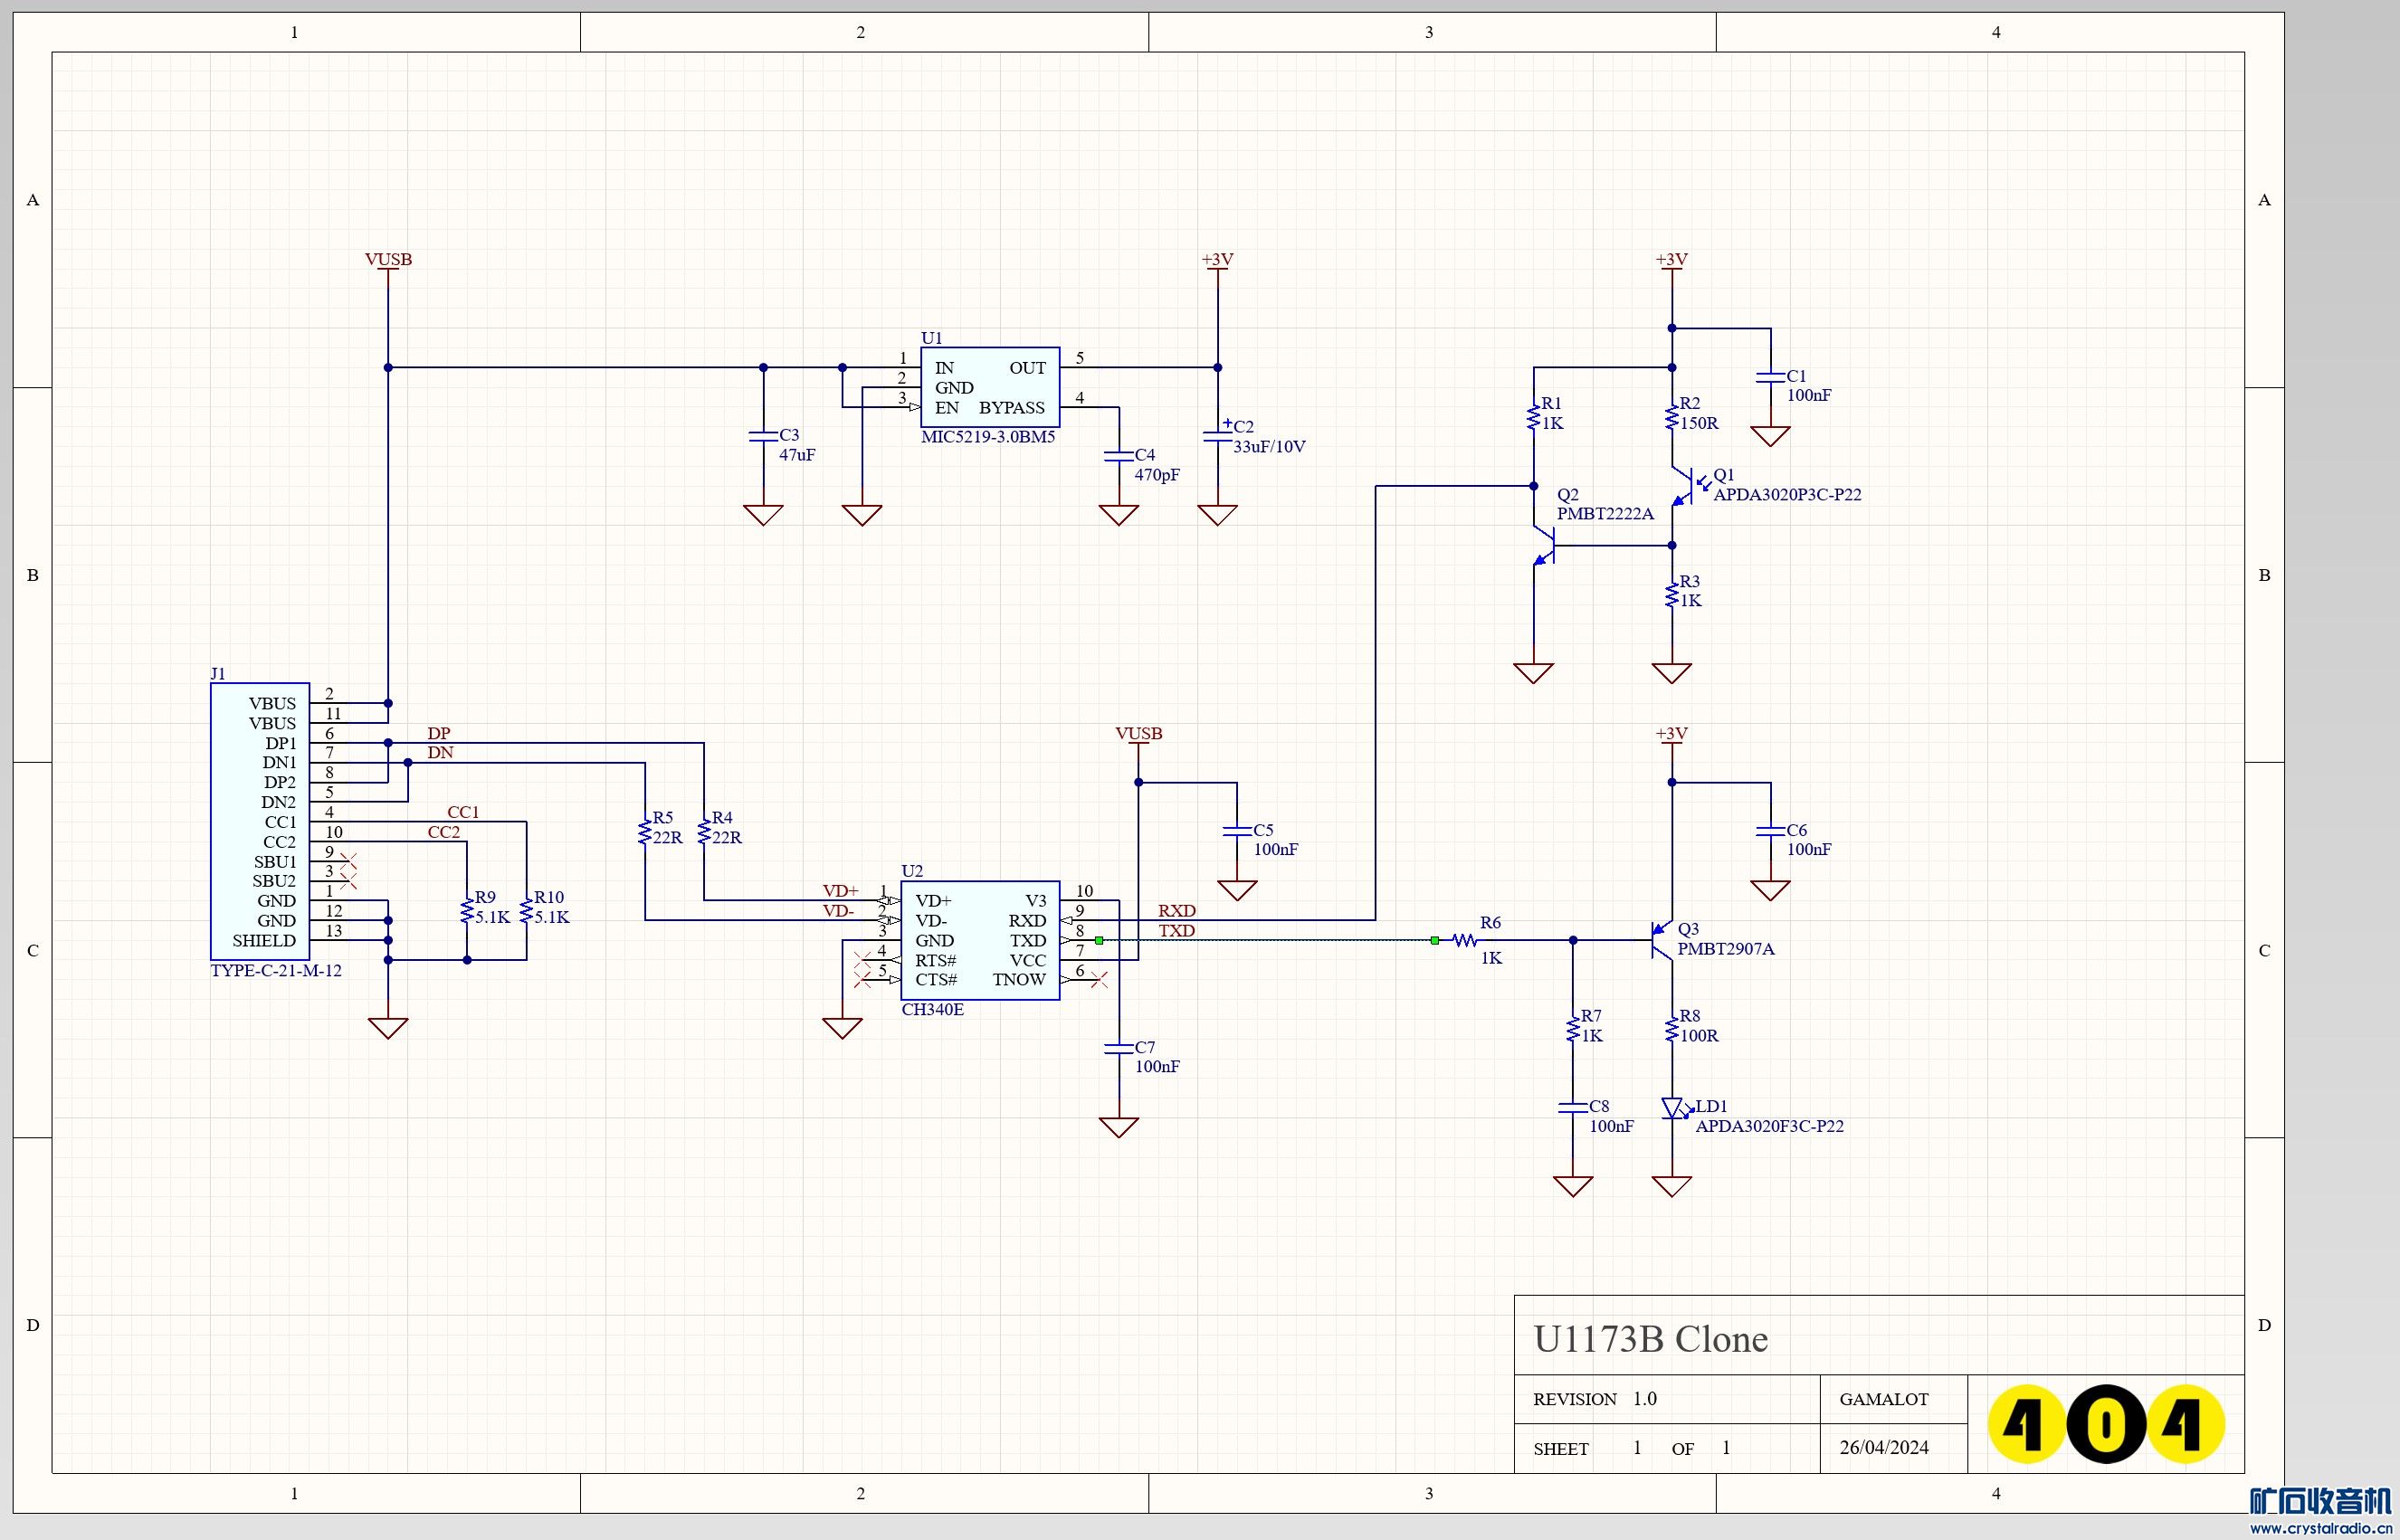Screen dimensions: 2400x1540
Task: Click the Q3 PMBT2907A transistor symbol
Action: (x=1661, y=940)
